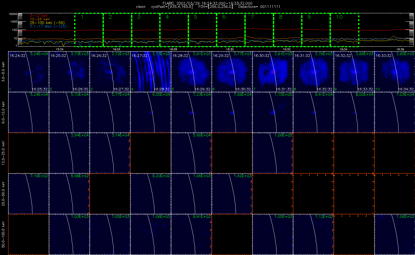Click the '8.00E+04' peak value label
This screenshot has width=415, height=255.
365,94
